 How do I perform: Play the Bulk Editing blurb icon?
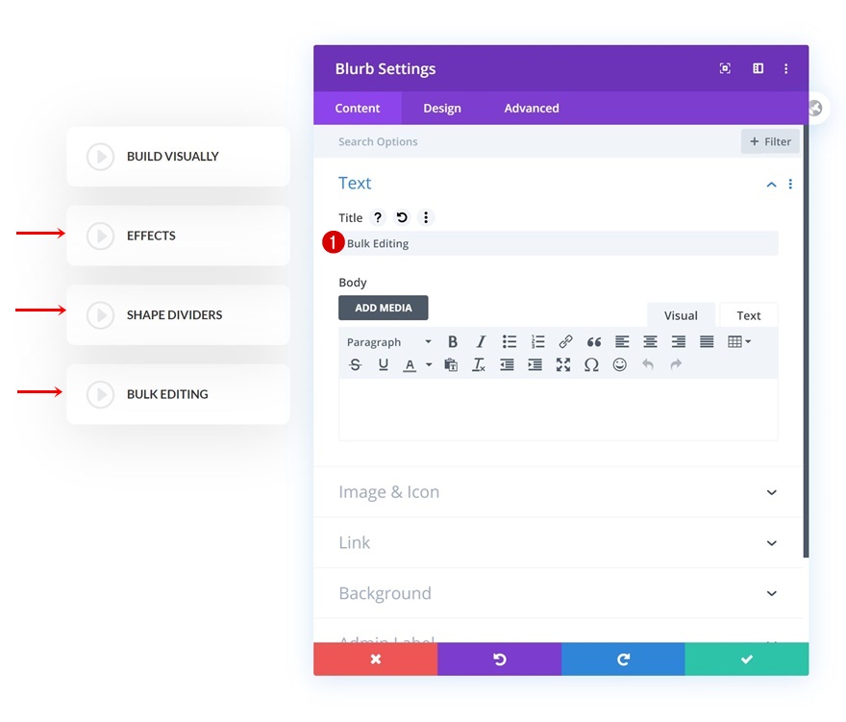pyautogui.click(x=100, y=394)
